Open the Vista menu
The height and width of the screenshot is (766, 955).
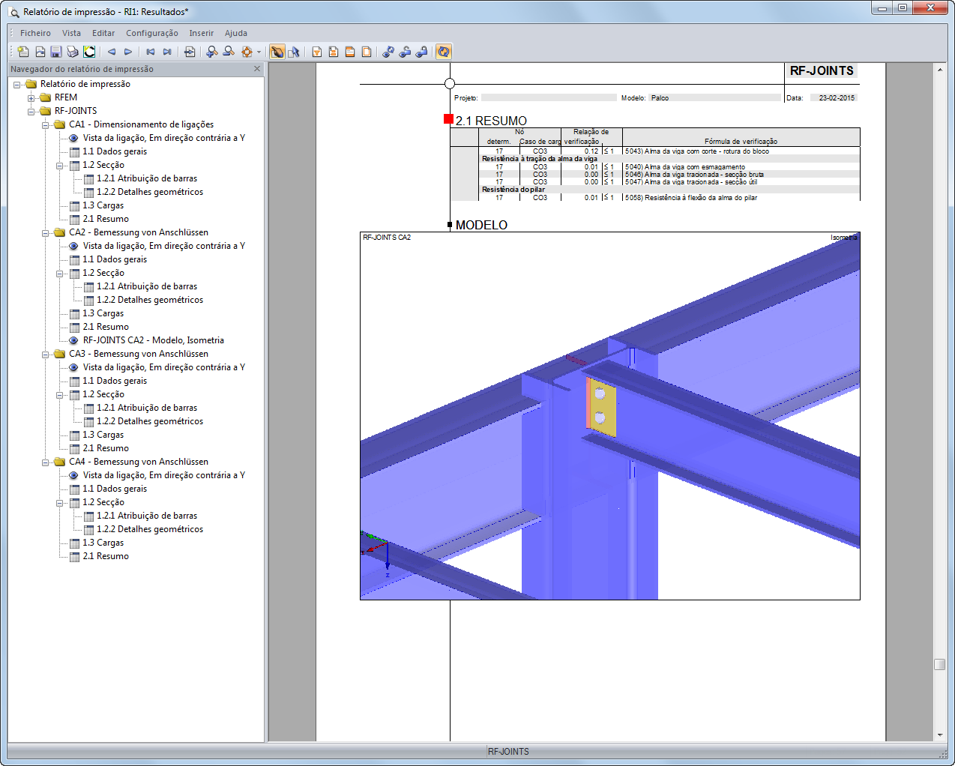tap(71, 33)
